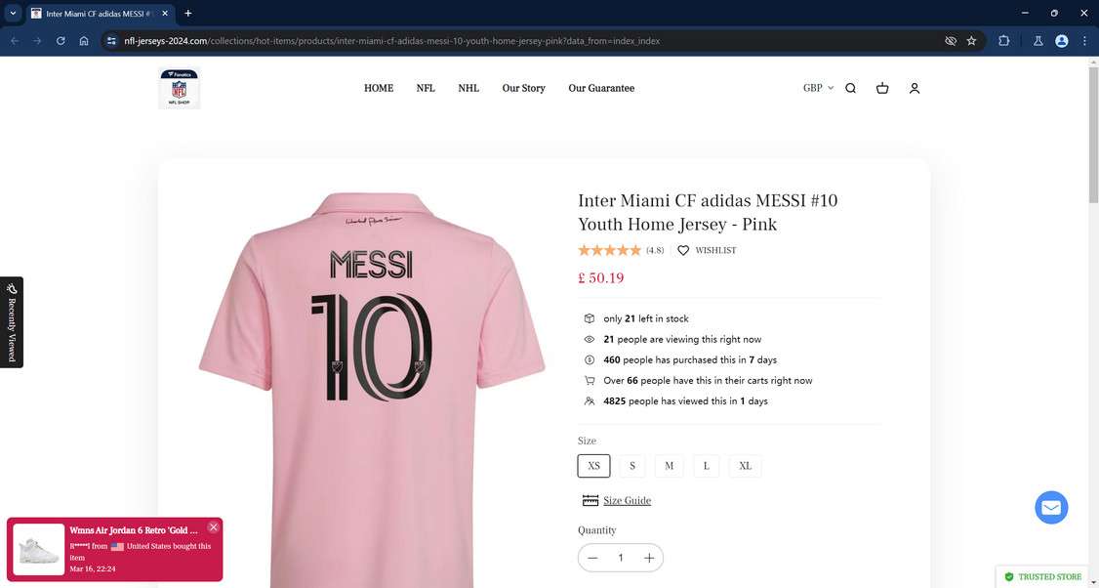Image resolution: width=1099 pixels, height=588 pixels.
Task: Click the Our Guarantee link
Action: pos(601,88)
